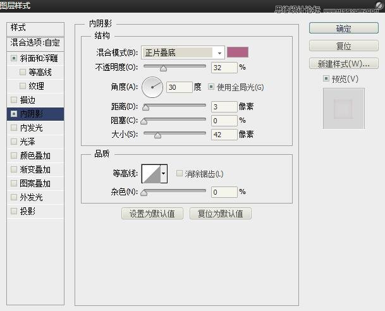Image resolution: width=385 pixels, height=311 pixels.
Task: Click the 等高线 contour thumbnail
Action: pos(151,174)
